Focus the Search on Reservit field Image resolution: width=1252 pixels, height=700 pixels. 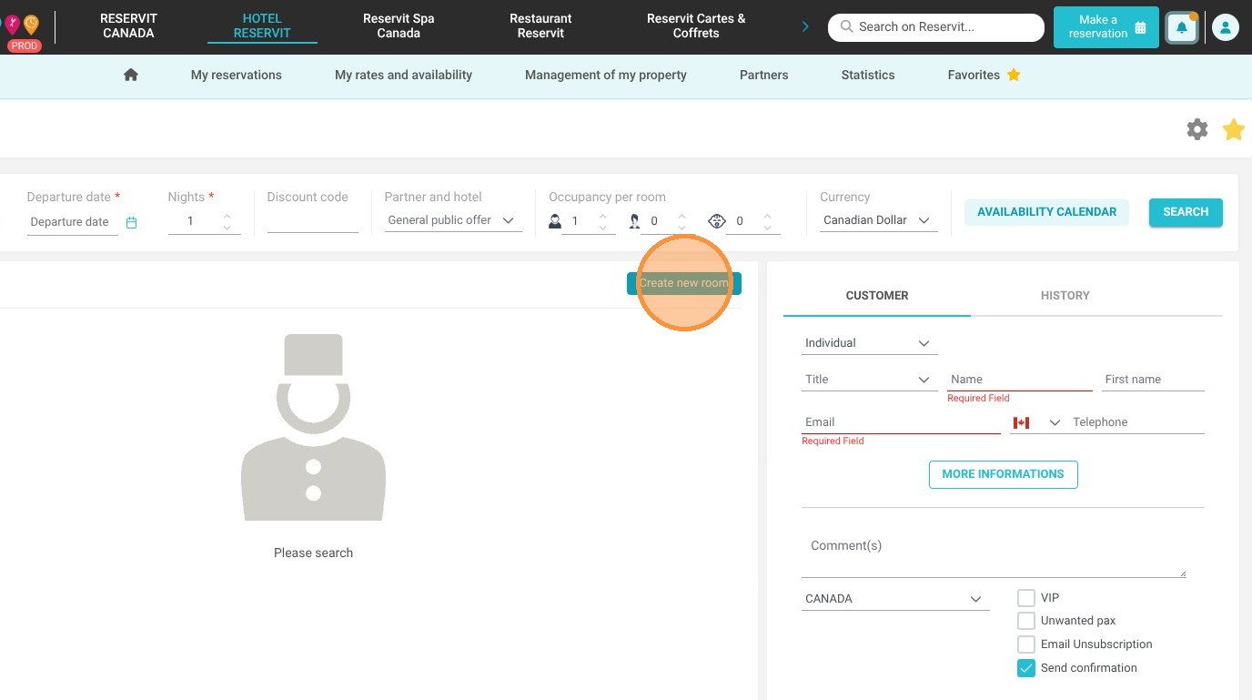935,27
